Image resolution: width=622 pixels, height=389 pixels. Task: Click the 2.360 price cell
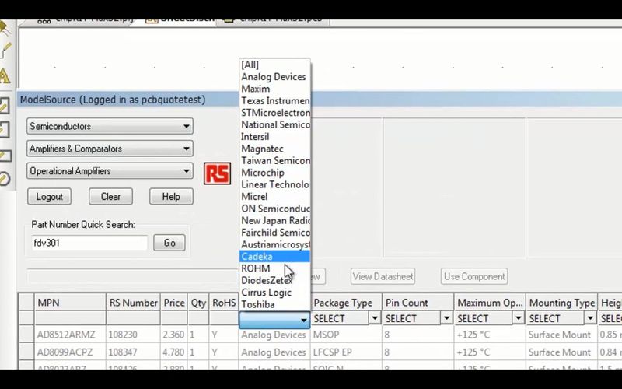coord(174,335)
